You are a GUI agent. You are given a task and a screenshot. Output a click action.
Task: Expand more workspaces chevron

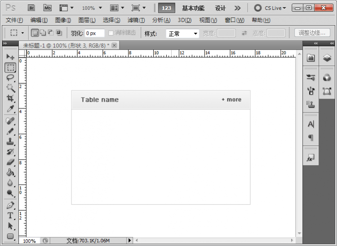click(x=237, y=8)
